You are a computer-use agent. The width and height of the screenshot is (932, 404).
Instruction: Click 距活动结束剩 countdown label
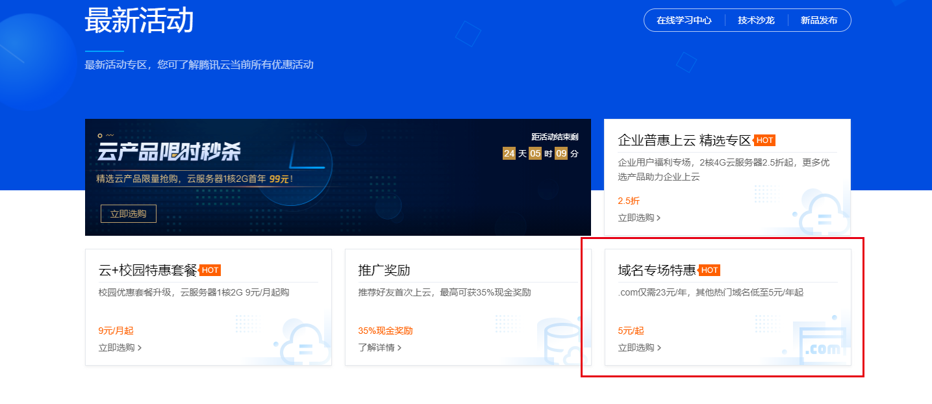tap(555, 136)
